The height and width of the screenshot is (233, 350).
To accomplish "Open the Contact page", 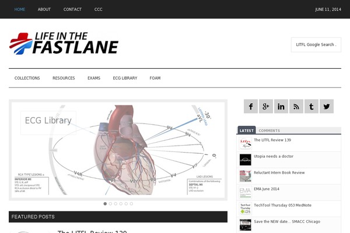I will [72, 9].
